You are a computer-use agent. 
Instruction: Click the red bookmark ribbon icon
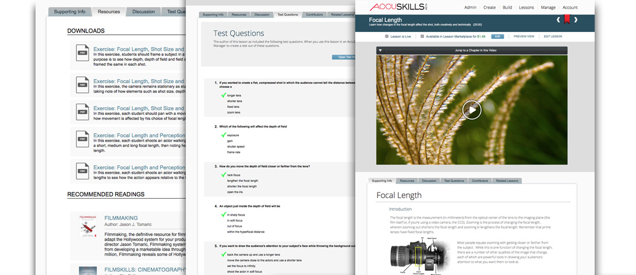(567, 21)
